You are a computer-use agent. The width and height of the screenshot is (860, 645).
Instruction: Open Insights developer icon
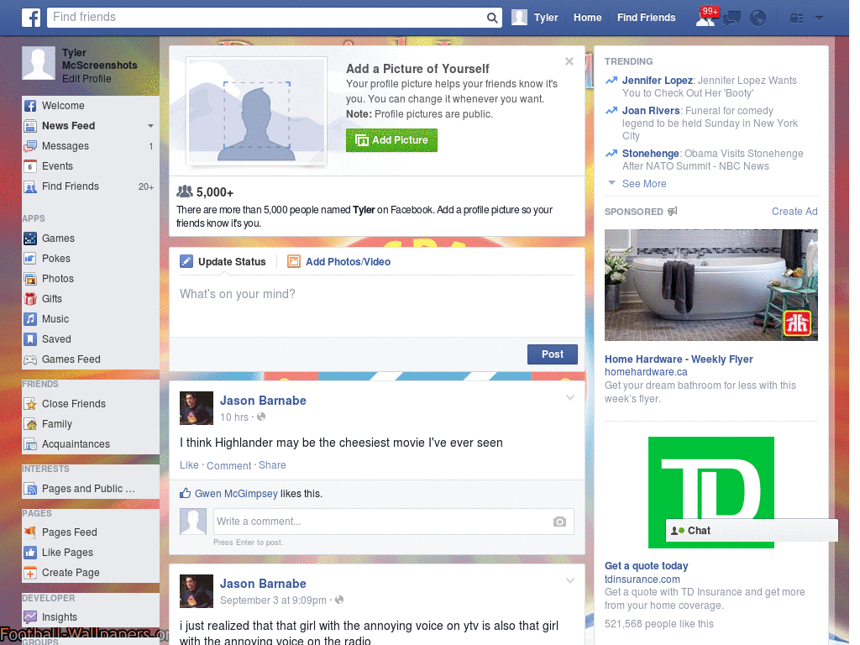(x=30, y=617)
